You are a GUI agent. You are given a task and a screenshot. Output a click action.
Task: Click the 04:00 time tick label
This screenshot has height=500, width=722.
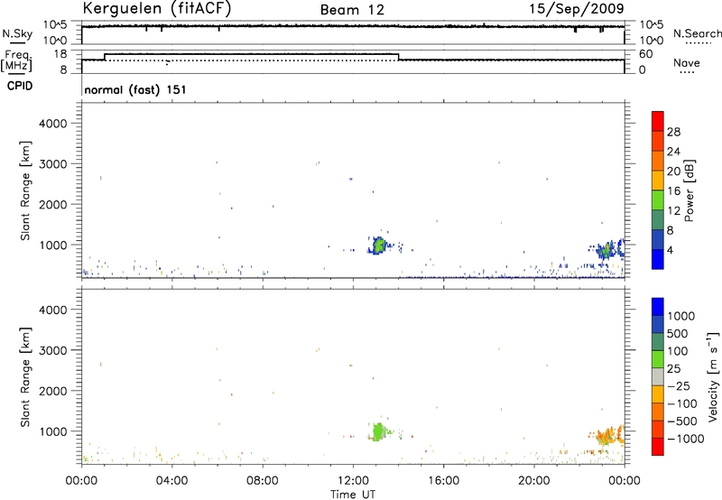pos(171,481)
